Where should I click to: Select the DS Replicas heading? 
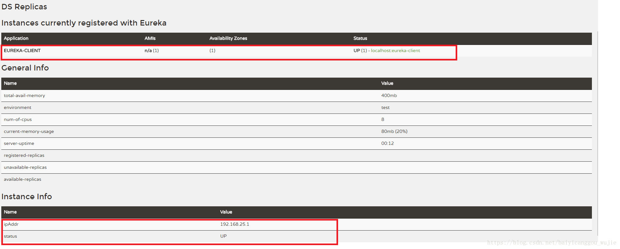point(24,7)
